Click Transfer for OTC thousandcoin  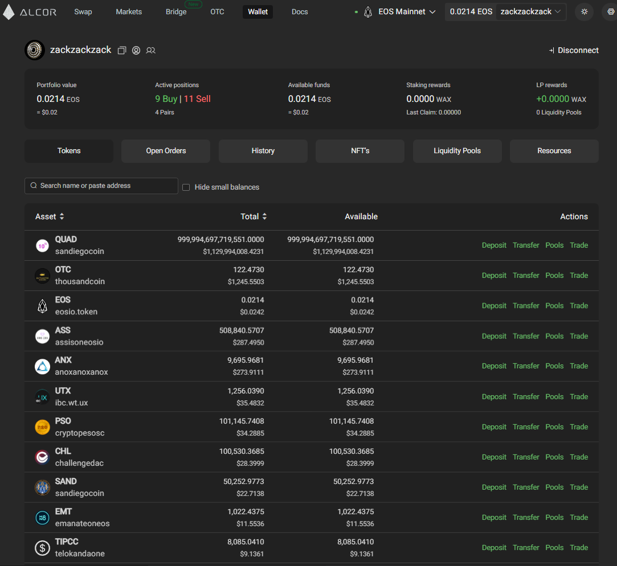[x=526, y=276]
